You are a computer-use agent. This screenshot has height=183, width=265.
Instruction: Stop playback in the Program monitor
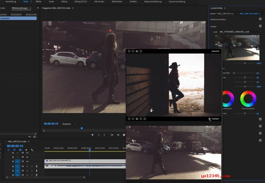(x=124, y=135)
